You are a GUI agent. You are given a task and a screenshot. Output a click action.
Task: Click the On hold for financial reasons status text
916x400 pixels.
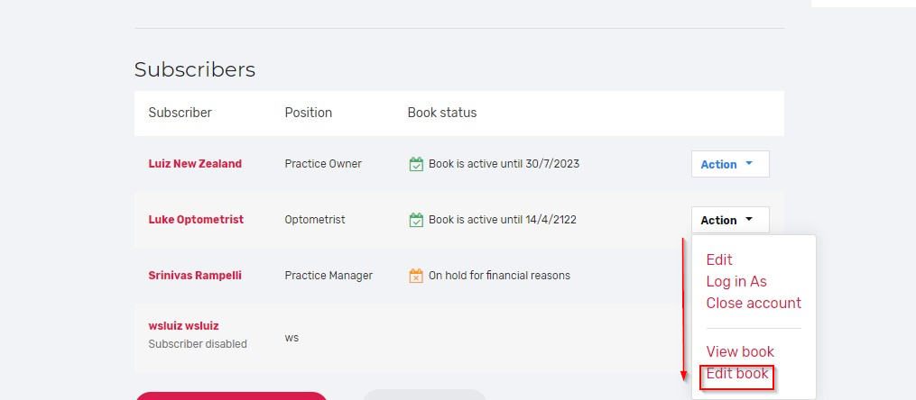point(499,276)
